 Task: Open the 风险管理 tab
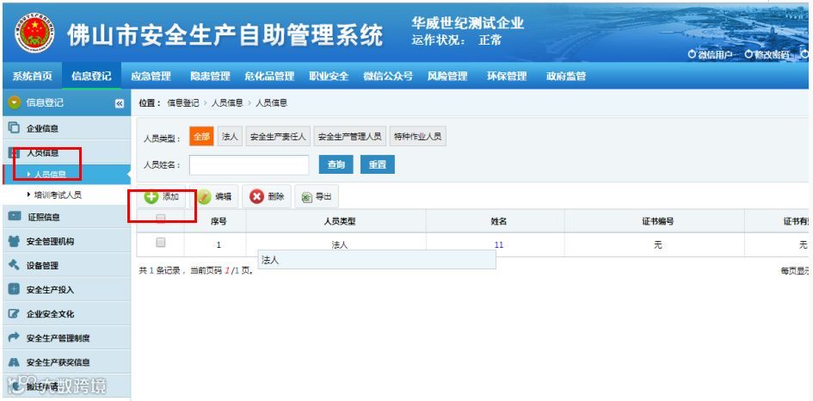pyautogui.click(x=447, y=77)
